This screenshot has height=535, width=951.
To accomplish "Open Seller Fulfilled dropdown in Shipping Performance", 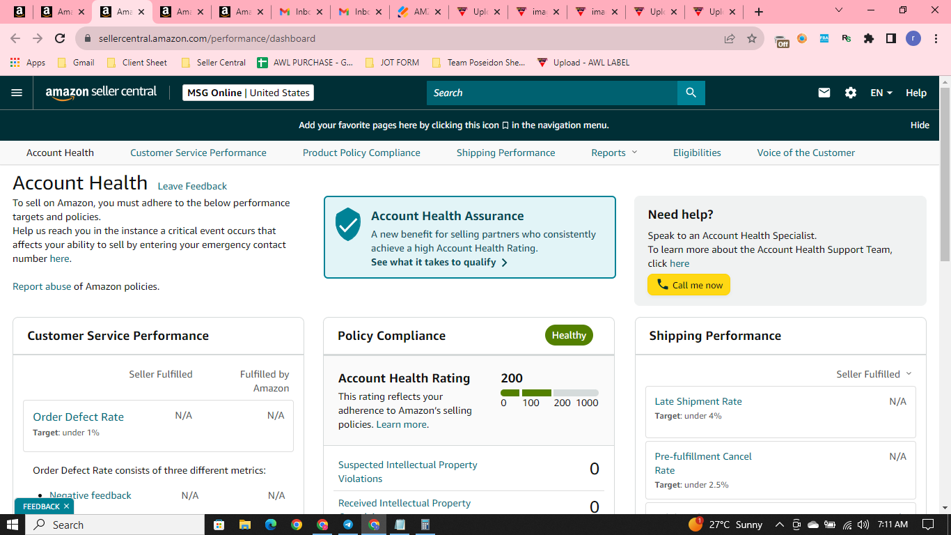I will pyautogui.click(x=874, y=374).
